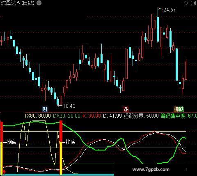This screenshot has height=176, width=197.
Task: Select the DX20: 20.00 indicator value
Action: coord(66,116)
